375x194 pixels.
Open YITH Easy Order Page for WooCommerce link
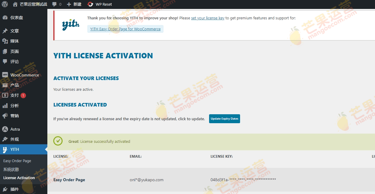(125, 29)
